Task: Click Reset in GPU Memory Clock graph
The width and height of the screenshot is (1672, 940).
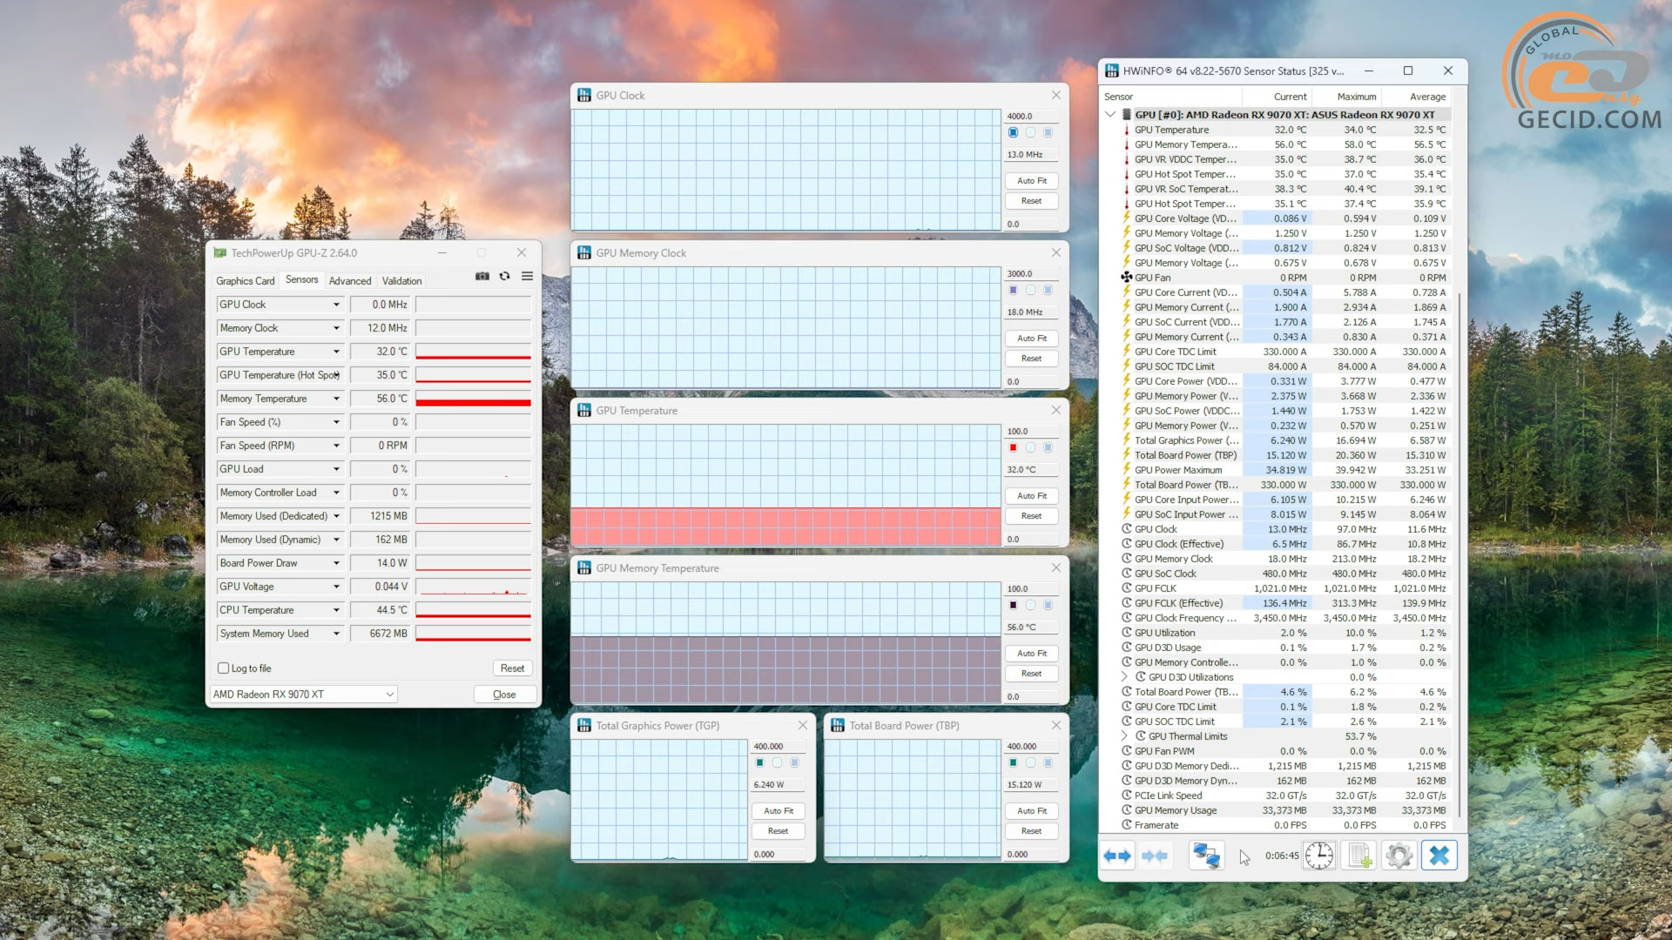Action: point(1032,359)
